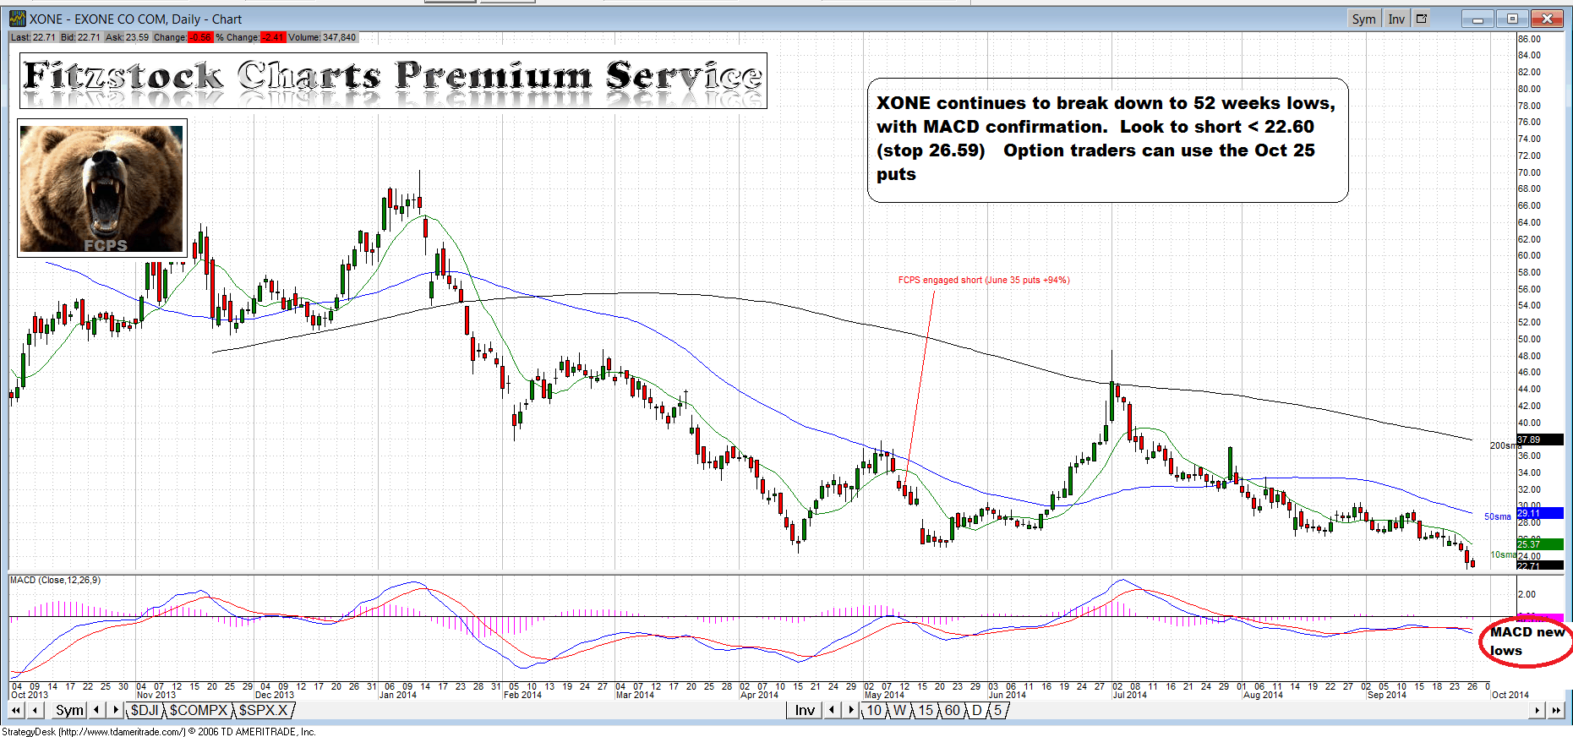Click the right arrow next to bottom Inv
Viewport: 1573px width, 737px height.
click(851, 710)
